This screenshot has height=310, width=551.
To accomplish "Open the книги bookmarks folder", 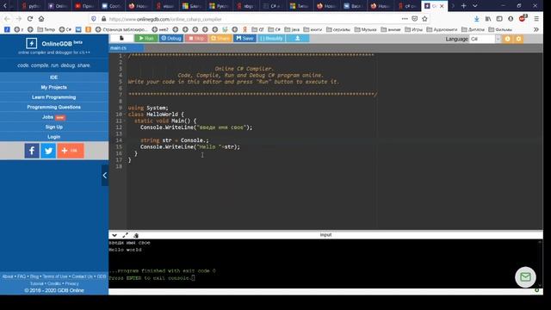I will (313, 29).
